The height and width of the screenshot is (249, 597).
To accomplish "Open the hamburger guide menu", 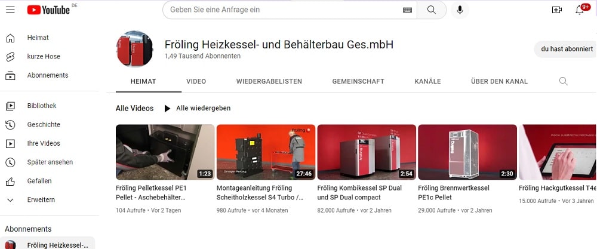I will (10, 10).
